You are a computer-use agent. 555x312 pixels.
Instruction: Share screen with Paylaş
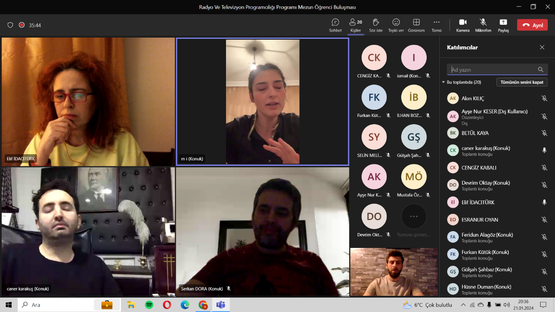point(503,25)
